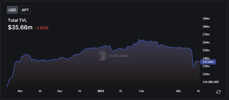The image size is (229, 100).
Task: Click the chart's lowest dip in March
Action: (x=193, y=66)
